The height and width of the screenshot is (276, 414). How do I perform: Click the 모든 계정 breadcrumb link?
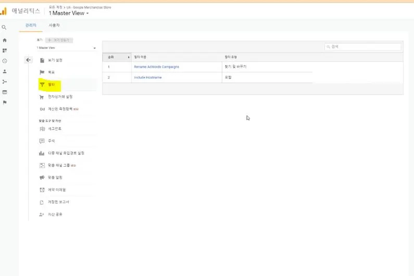pyautogui.click(x=55, y=7)
